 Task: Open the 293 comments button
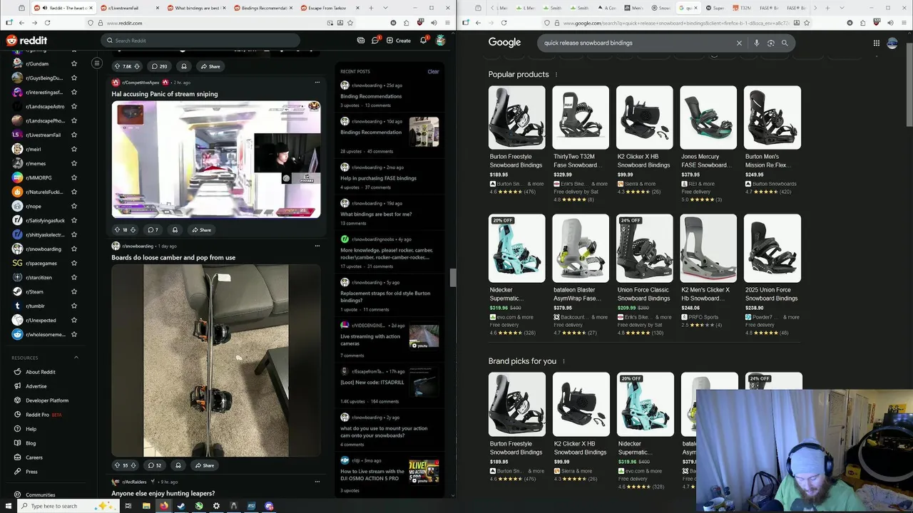(158, 66)
